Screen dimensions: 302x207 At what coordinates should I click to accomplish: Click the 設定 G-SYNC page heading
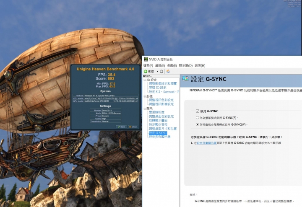coord(208,79)
